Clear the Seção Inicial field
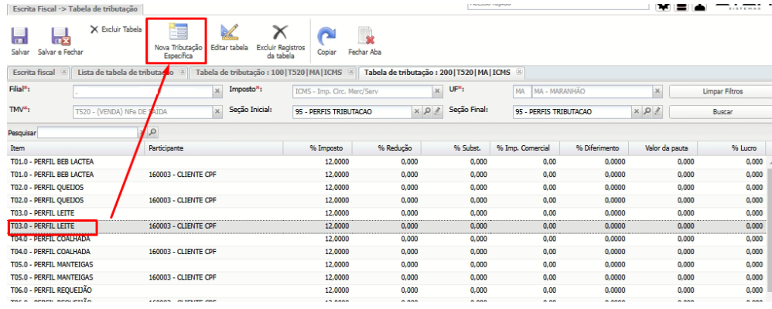This screenshot has height=309, width=772. click(418, 112)
